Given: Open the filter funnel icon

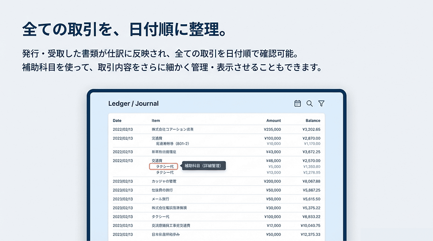Looking at the screenshot, I should 322,104.
